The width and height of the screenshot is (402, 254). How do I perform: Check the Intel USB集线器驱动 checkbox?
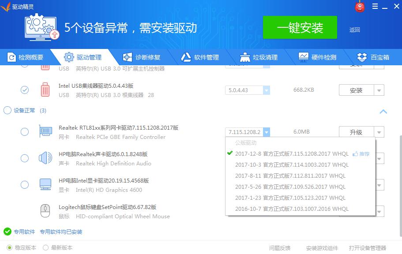tap(24, 90)
